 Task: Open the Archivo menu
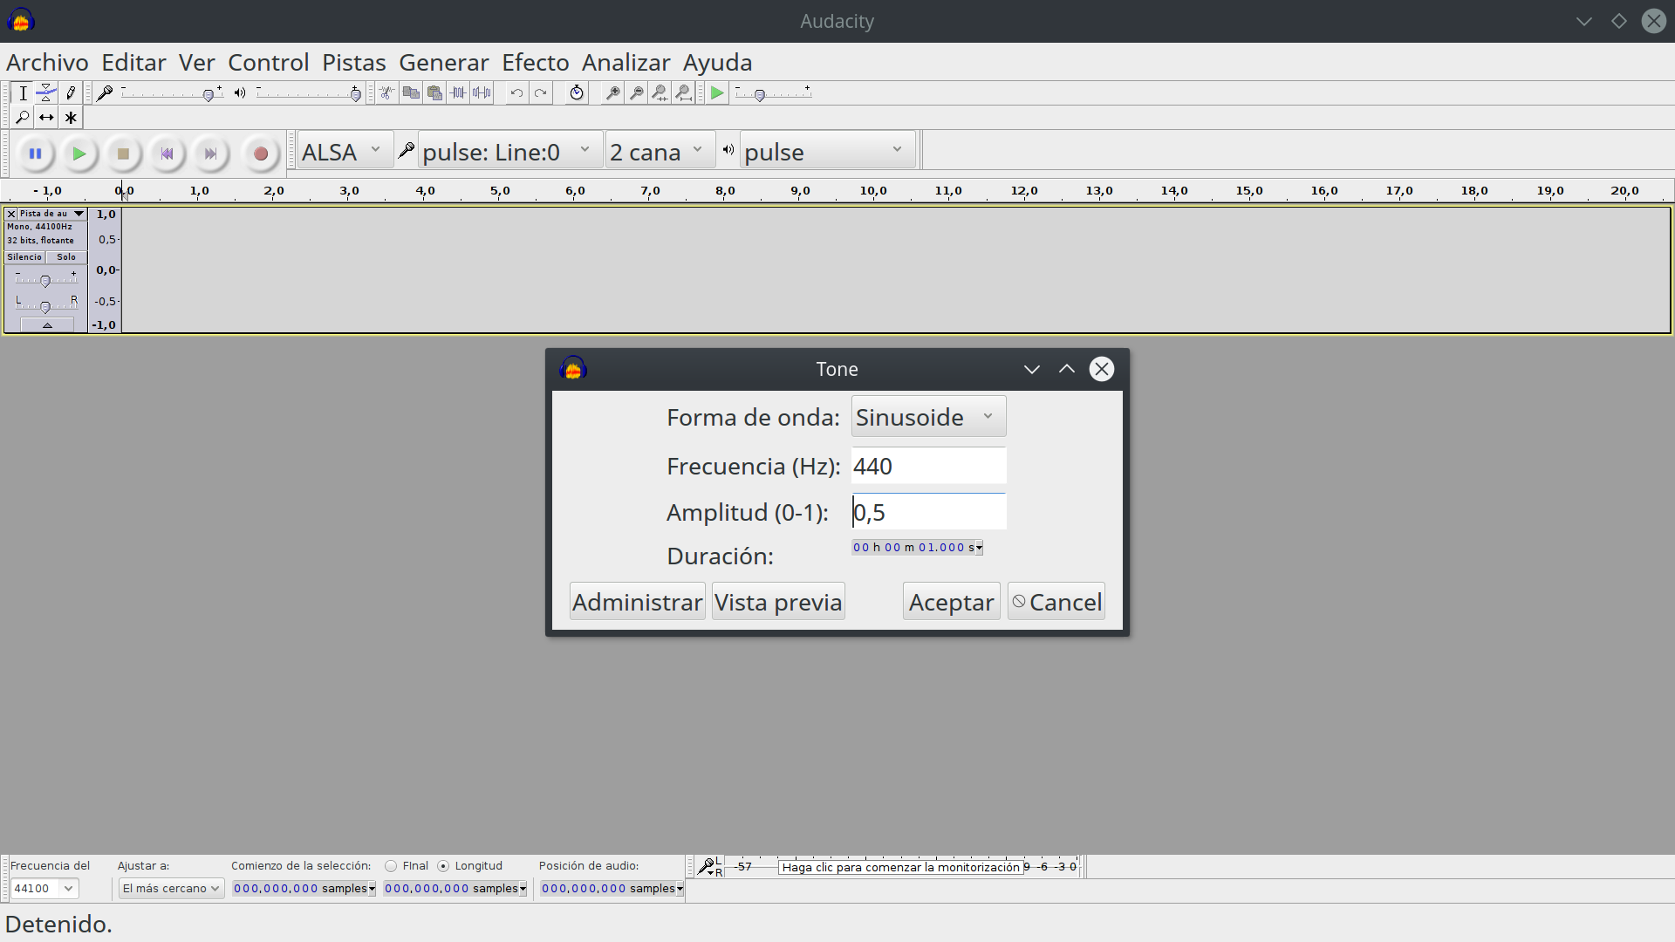click(x=47, y=63)
